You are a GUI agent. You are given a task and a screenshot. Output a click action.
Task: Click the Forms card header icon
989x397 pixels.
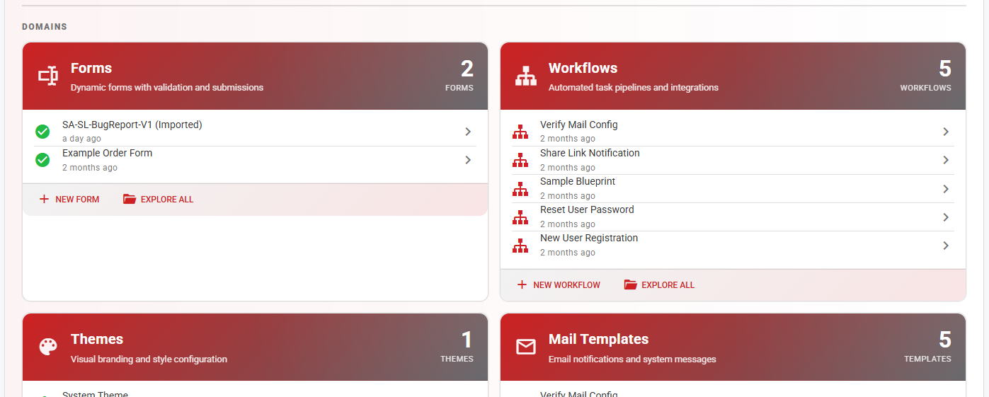(47, 76)
